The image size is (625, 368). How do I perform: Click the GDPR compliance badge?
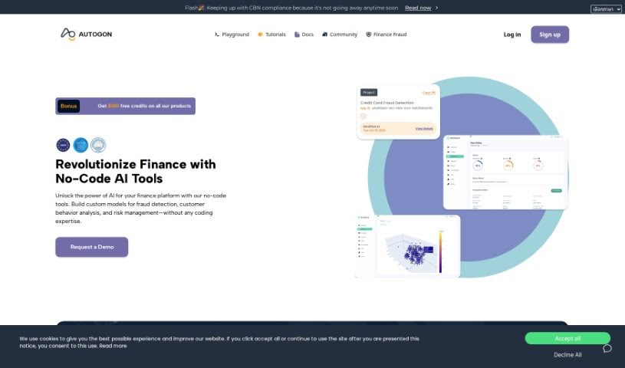click(63, 145)
